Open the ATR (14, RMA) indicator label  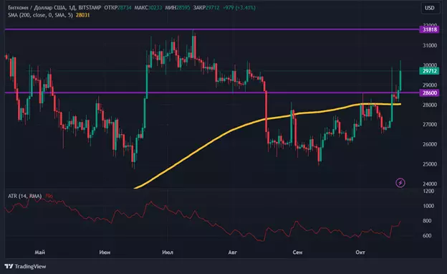(x=25, y=196)
